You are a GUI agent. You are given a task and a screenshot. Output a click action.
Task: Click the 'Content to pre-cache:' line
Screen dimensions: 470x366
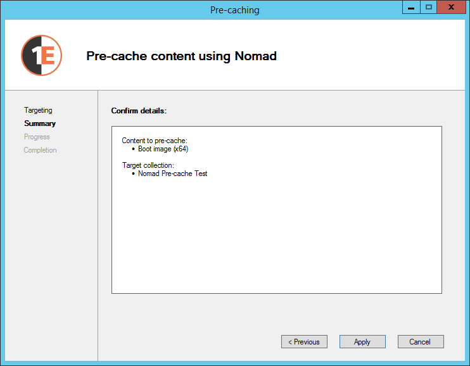coord(155,141)
